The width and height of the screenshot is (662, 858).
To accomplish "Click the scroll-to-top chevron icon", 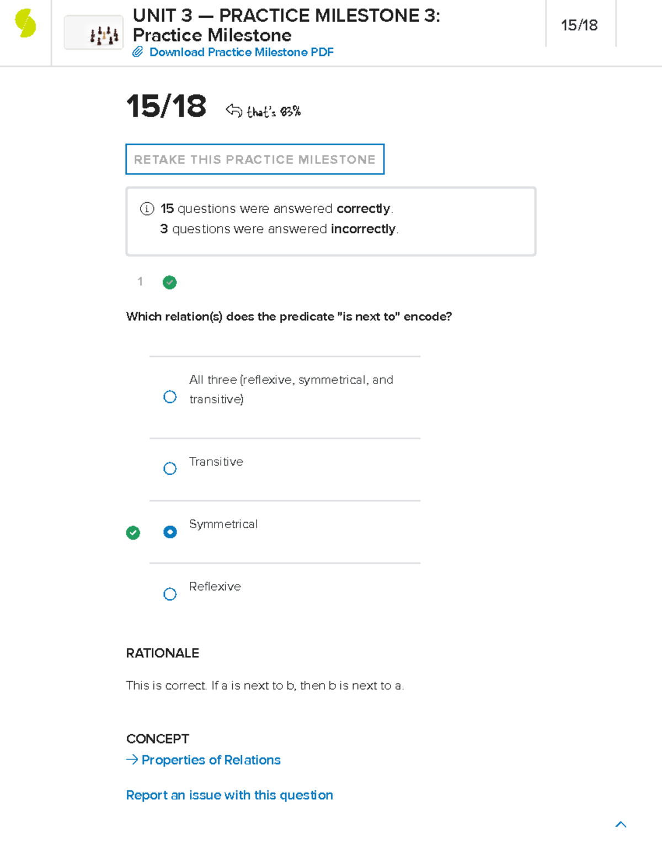I will click(x=621, y=824).
